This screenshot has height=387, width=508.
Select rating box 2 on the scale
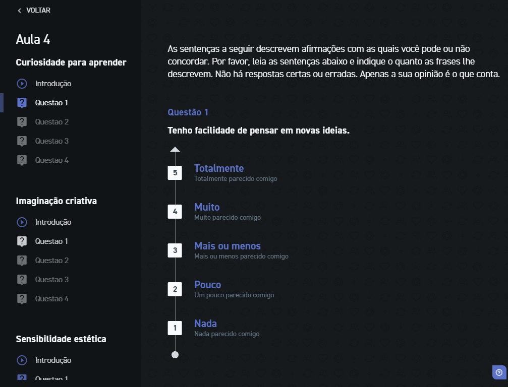point(175,289)
